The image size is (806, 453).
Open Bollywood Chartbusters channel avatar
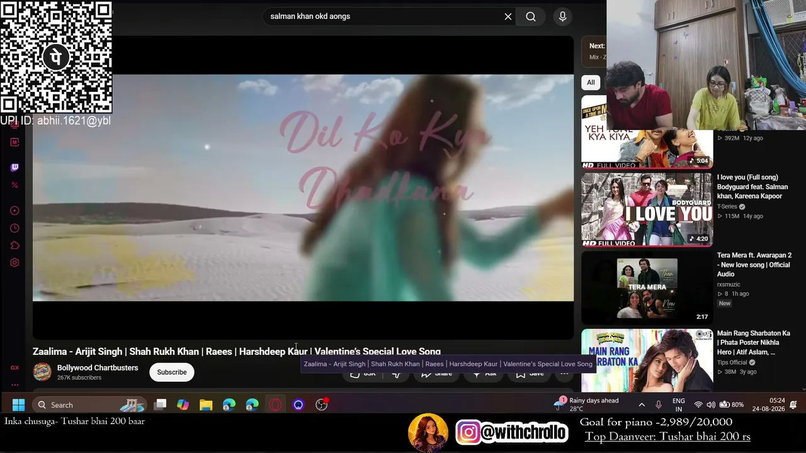click(42, 372)
